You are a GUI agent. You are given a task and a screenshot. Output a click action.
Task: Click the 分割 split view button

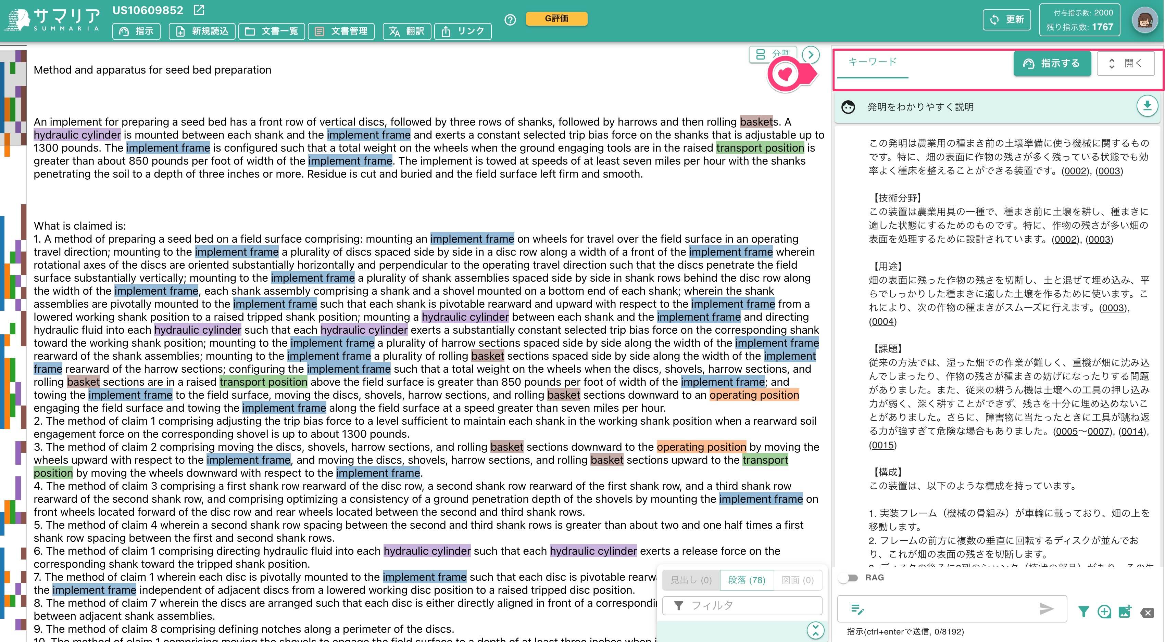coord(773,54)
